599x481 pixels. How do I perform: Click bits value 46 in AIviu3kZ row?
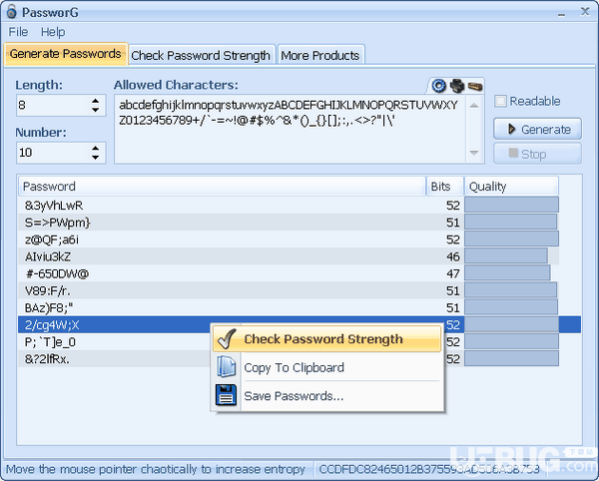pos(453,256)
